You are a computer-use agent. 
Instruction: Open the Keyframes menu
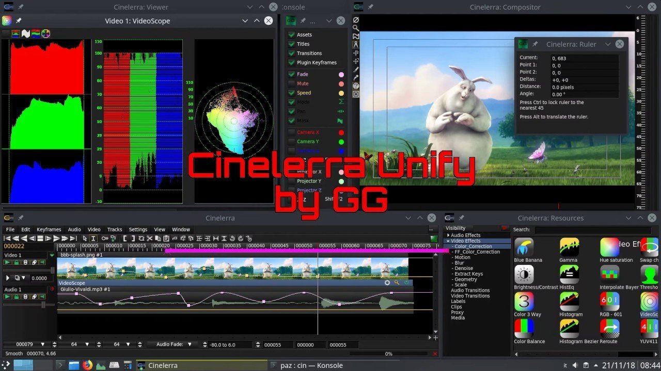[x=49, y=229]
